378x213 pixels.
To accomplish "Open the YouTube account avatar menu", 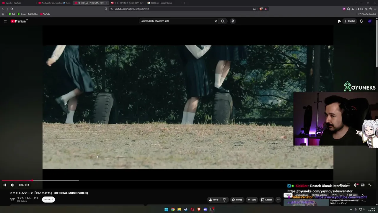I will coord(370,21).
